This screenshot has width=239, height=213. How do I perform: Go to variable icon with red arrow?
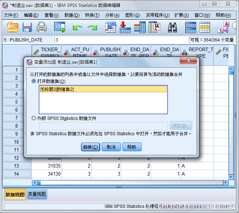(x=125, y=27)
